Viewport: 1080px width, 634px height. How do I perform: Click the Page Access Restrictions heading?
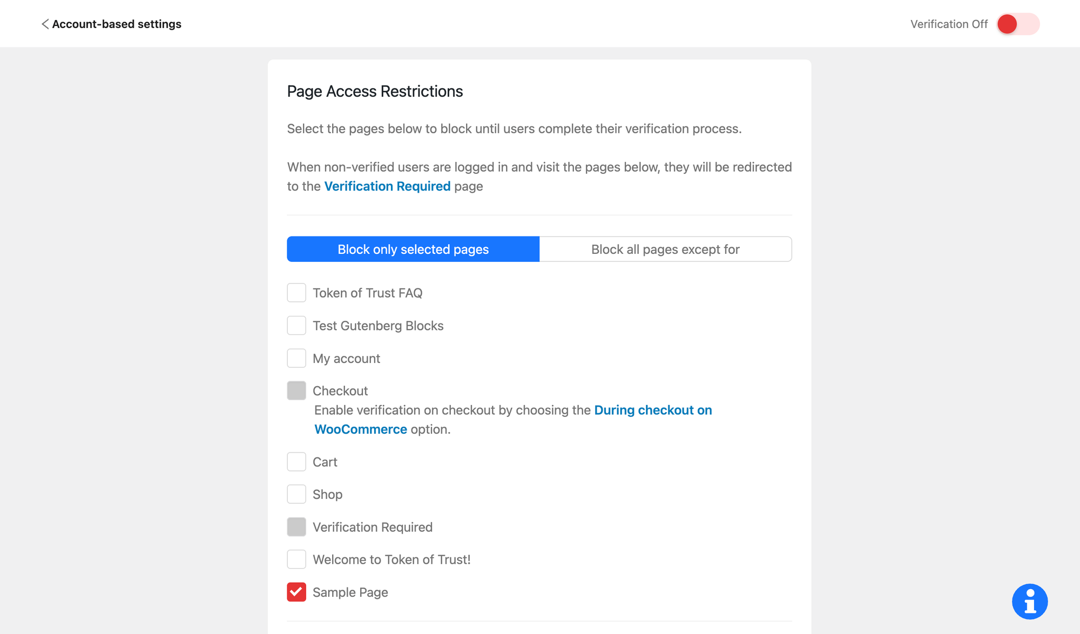pos(375,91)
